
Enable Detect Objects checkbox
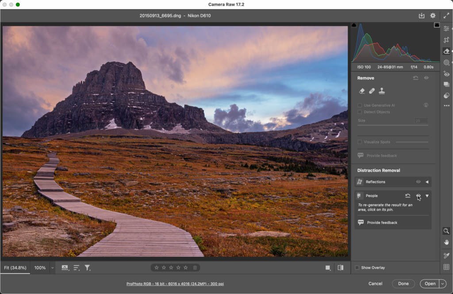360,112
